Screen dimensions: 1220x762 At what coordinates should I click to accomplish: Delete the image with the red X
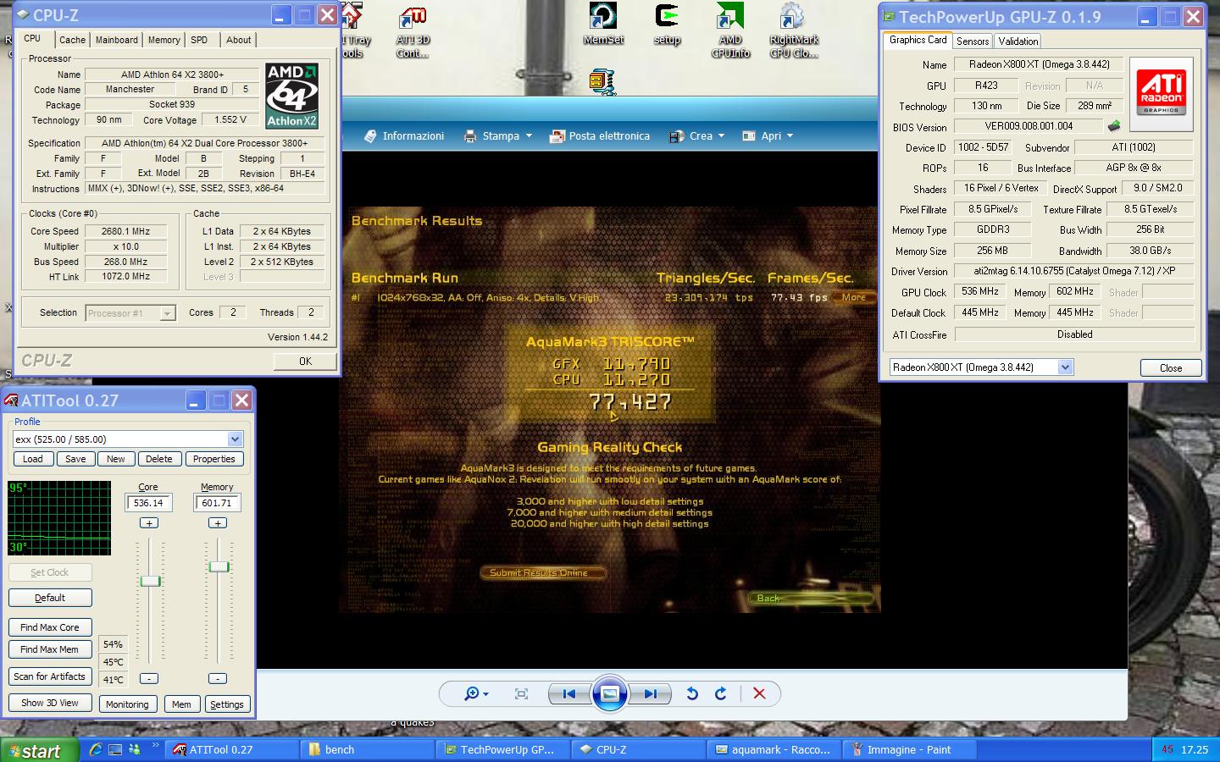759,694
